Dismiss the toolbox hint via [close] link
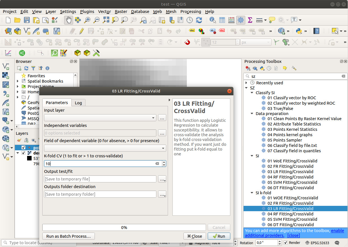 294,235
